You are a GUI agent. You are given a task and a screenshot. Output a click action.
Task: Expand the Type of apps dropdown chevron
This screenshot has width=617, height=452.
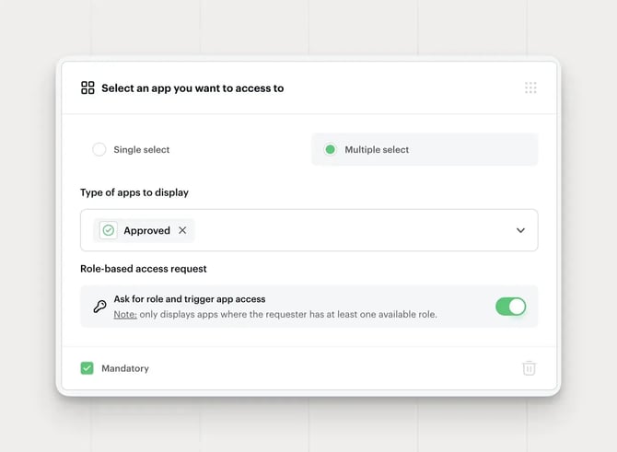point(520,230)
